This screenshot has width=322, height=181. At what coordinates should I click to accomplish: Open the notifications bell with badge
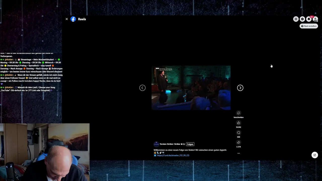[309, 19]
